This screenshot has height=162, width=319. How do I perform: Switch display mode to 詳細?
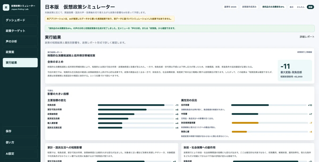310,7
